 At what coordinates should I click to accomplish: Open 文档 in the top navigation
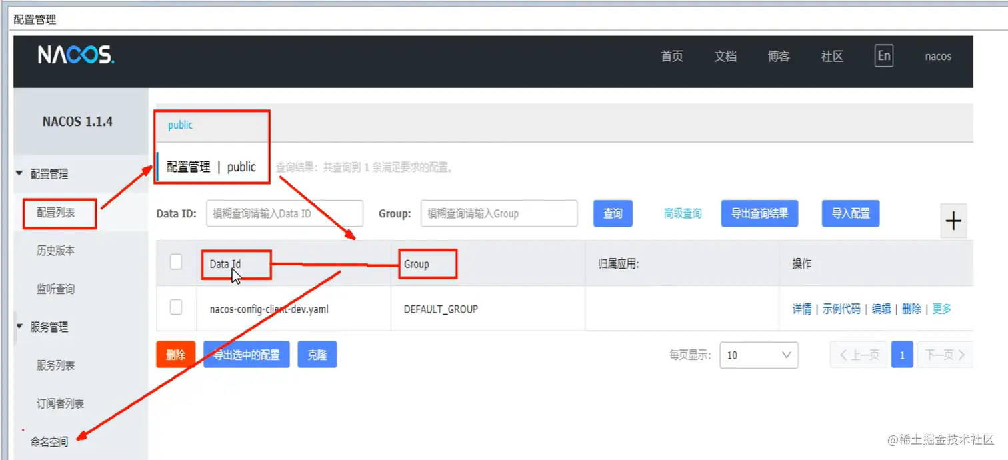point(725,56)
